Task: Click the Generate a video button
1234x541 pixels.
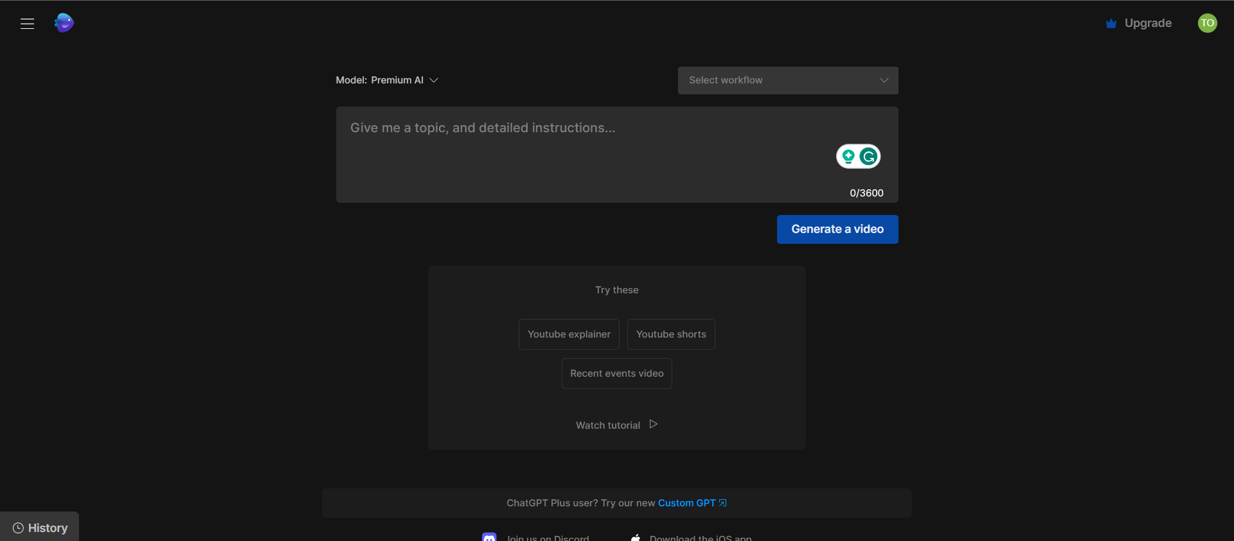Action: (x=837, y=229)
